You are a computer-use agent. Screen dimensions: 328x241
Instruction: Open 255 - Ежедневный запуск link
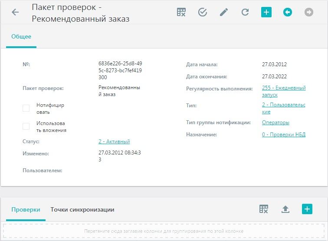pos(284,91)
